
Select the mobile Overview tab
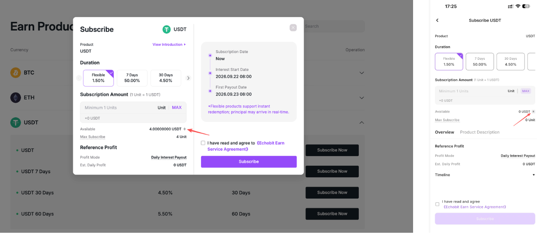pos(444,132)
